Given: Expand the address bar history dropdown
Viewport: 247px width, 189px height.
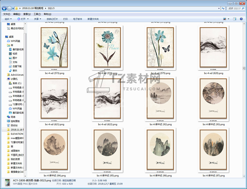Looking at the screenshot, I should coord(219,8).
